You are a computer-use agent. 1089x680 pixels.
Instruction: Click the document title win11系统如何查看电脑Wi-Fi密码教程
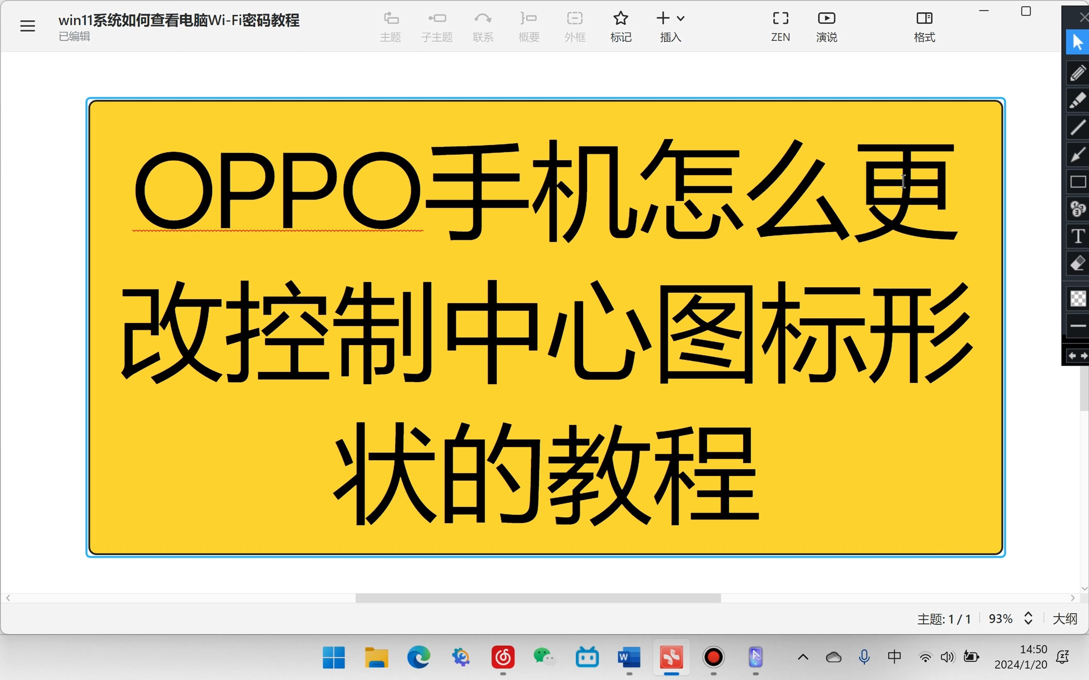179,20
